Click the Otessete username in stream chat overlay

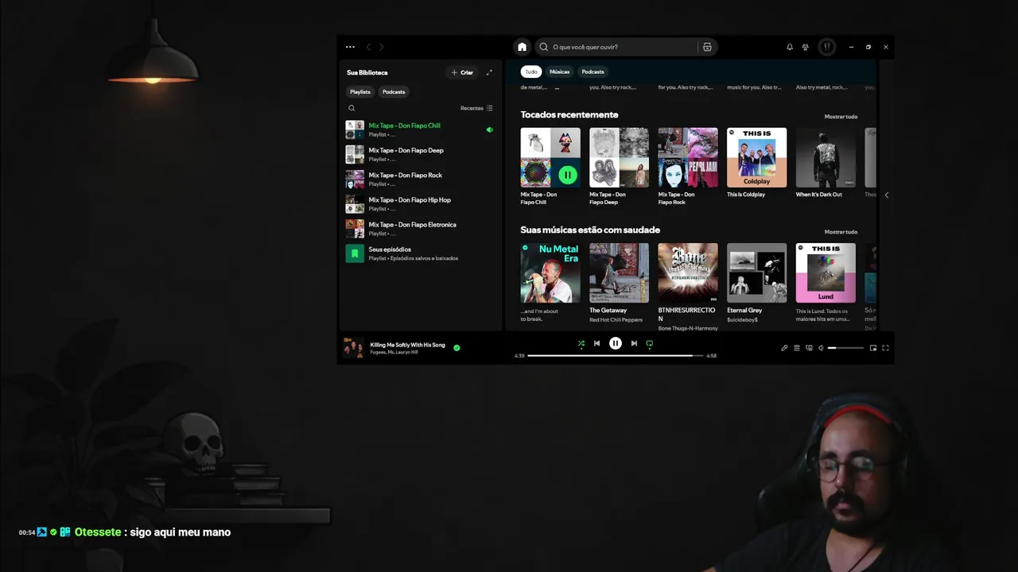click(x=98, y=532)
